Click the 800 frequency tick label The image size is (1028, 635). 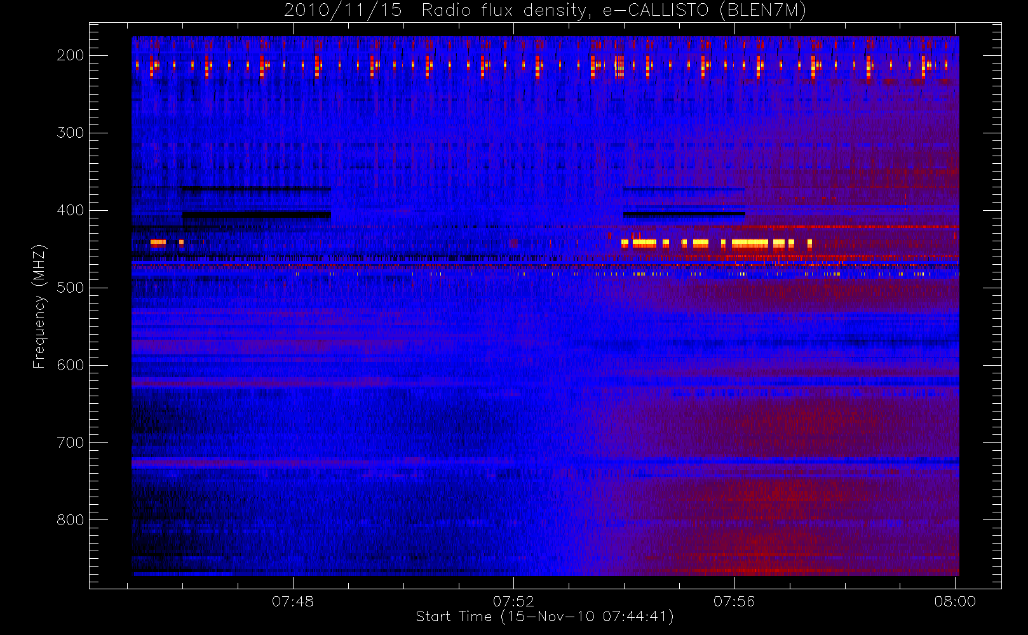click(71, 520)
